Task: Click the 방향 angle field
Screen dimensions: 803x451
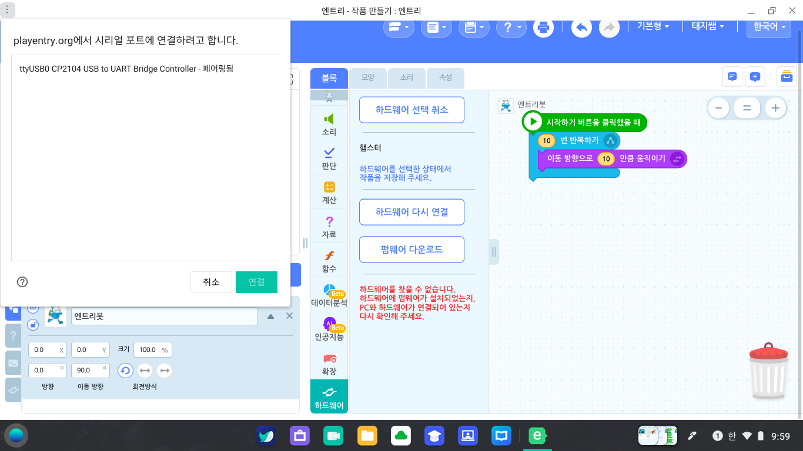Action: coord(48,371)
